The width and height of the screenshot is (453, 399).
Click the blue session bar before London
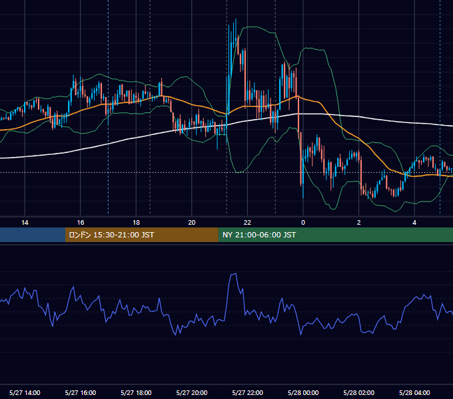33,235
